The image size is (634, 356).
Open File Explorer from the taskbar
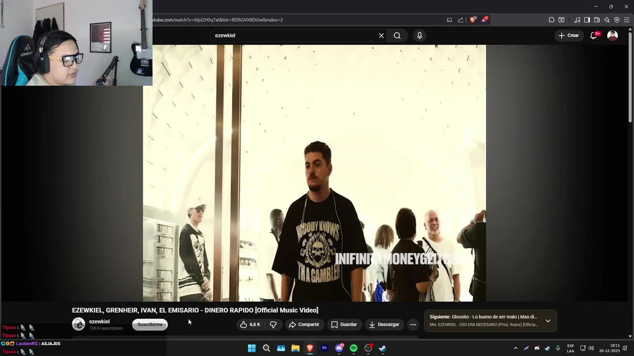(295, 348)
